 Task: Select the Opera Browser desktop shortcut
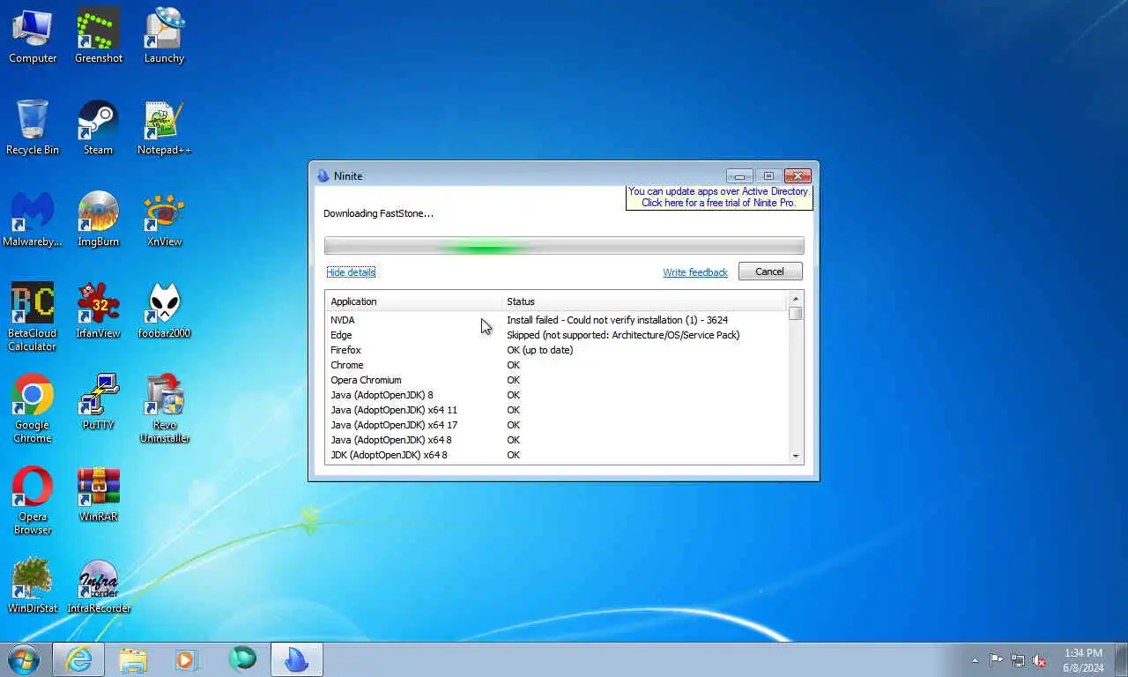(x=33, y=501)
